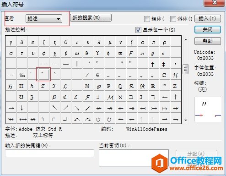Click the symbol grid scroll up arrow

point(186,39)
